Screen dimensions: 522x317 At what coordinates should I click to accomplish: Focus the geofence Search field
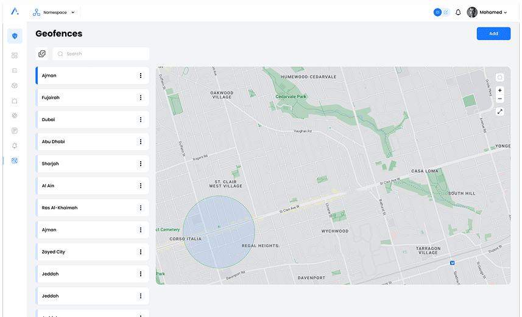(x=104, y=54)
